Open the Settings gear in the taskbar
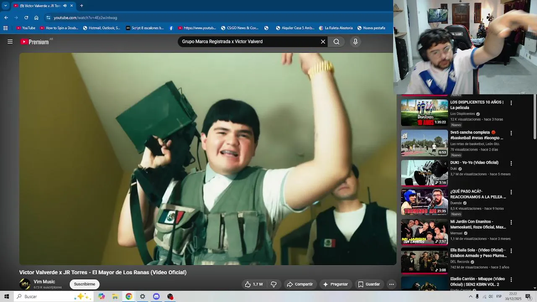The width and height of the screenshot is (537, 302). [x=143, y=297]
